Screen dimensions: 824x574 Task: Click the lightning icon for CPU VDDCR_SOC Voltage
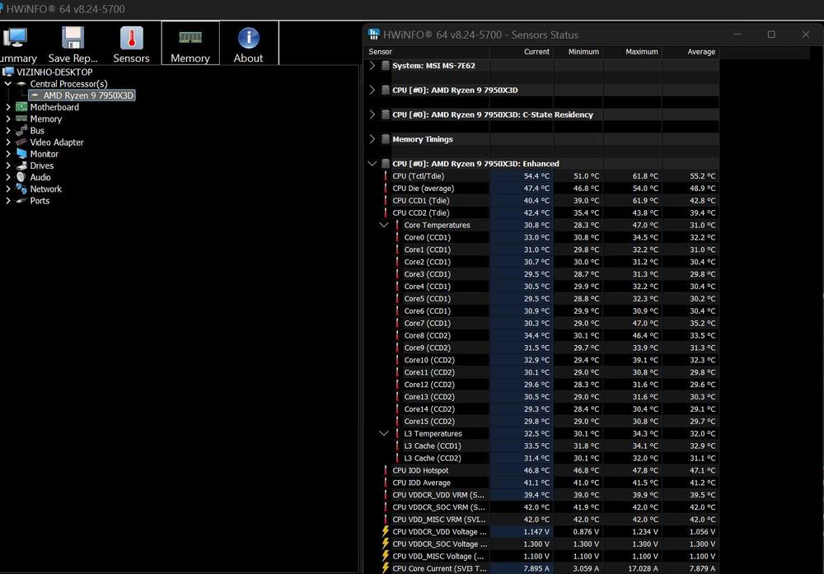(385, 544)
